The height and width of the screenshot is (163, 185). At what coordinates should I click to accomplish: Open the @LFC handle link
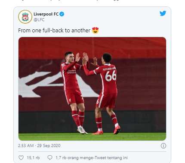39,20
